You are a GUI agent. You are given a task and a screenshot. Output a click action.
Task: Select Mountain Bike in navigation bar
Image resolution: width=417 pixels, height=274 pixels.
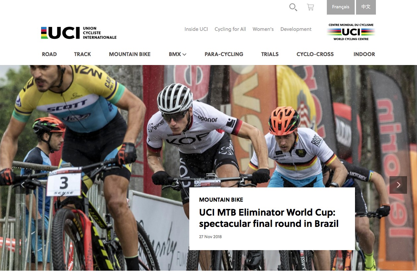(x=130, y=54)
